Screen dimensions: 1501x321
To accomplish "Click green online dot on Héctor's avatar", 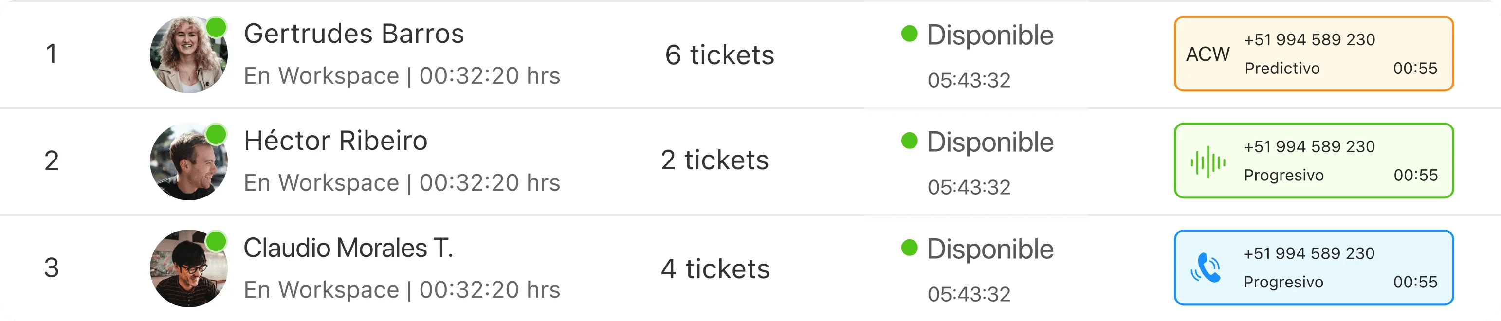I will [x=216, y=134].
